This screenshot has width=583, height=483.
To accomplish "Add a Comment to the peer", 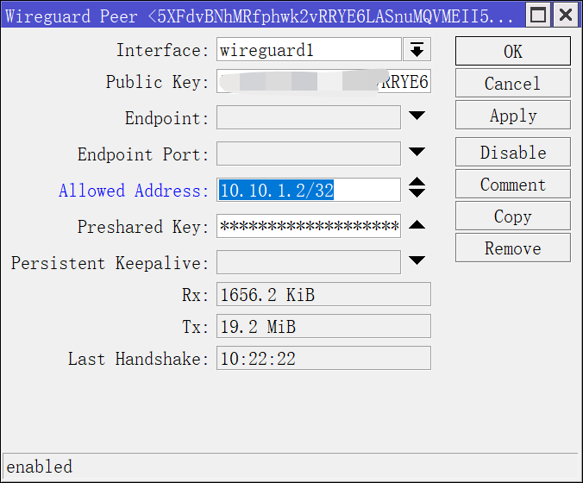I will coord(512,185).
